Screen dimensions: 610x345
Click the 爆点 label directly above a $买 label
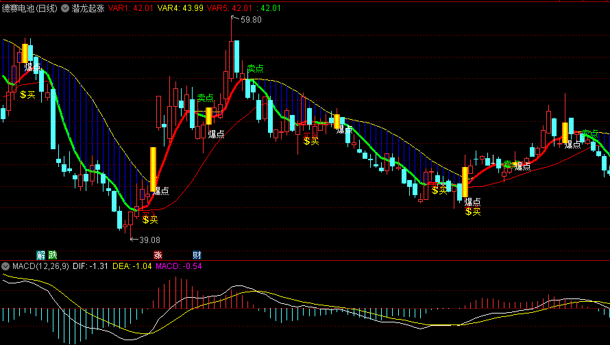pyautogui.click(x=473, y=202)
